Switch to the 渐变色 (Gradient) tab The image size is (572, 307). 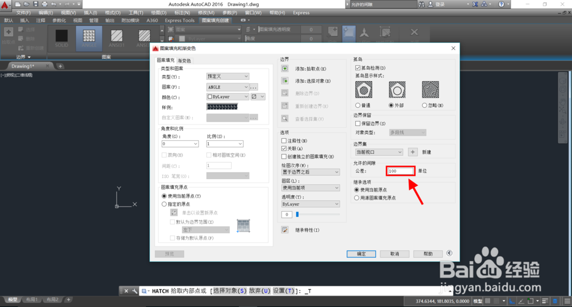coord(184,60)
